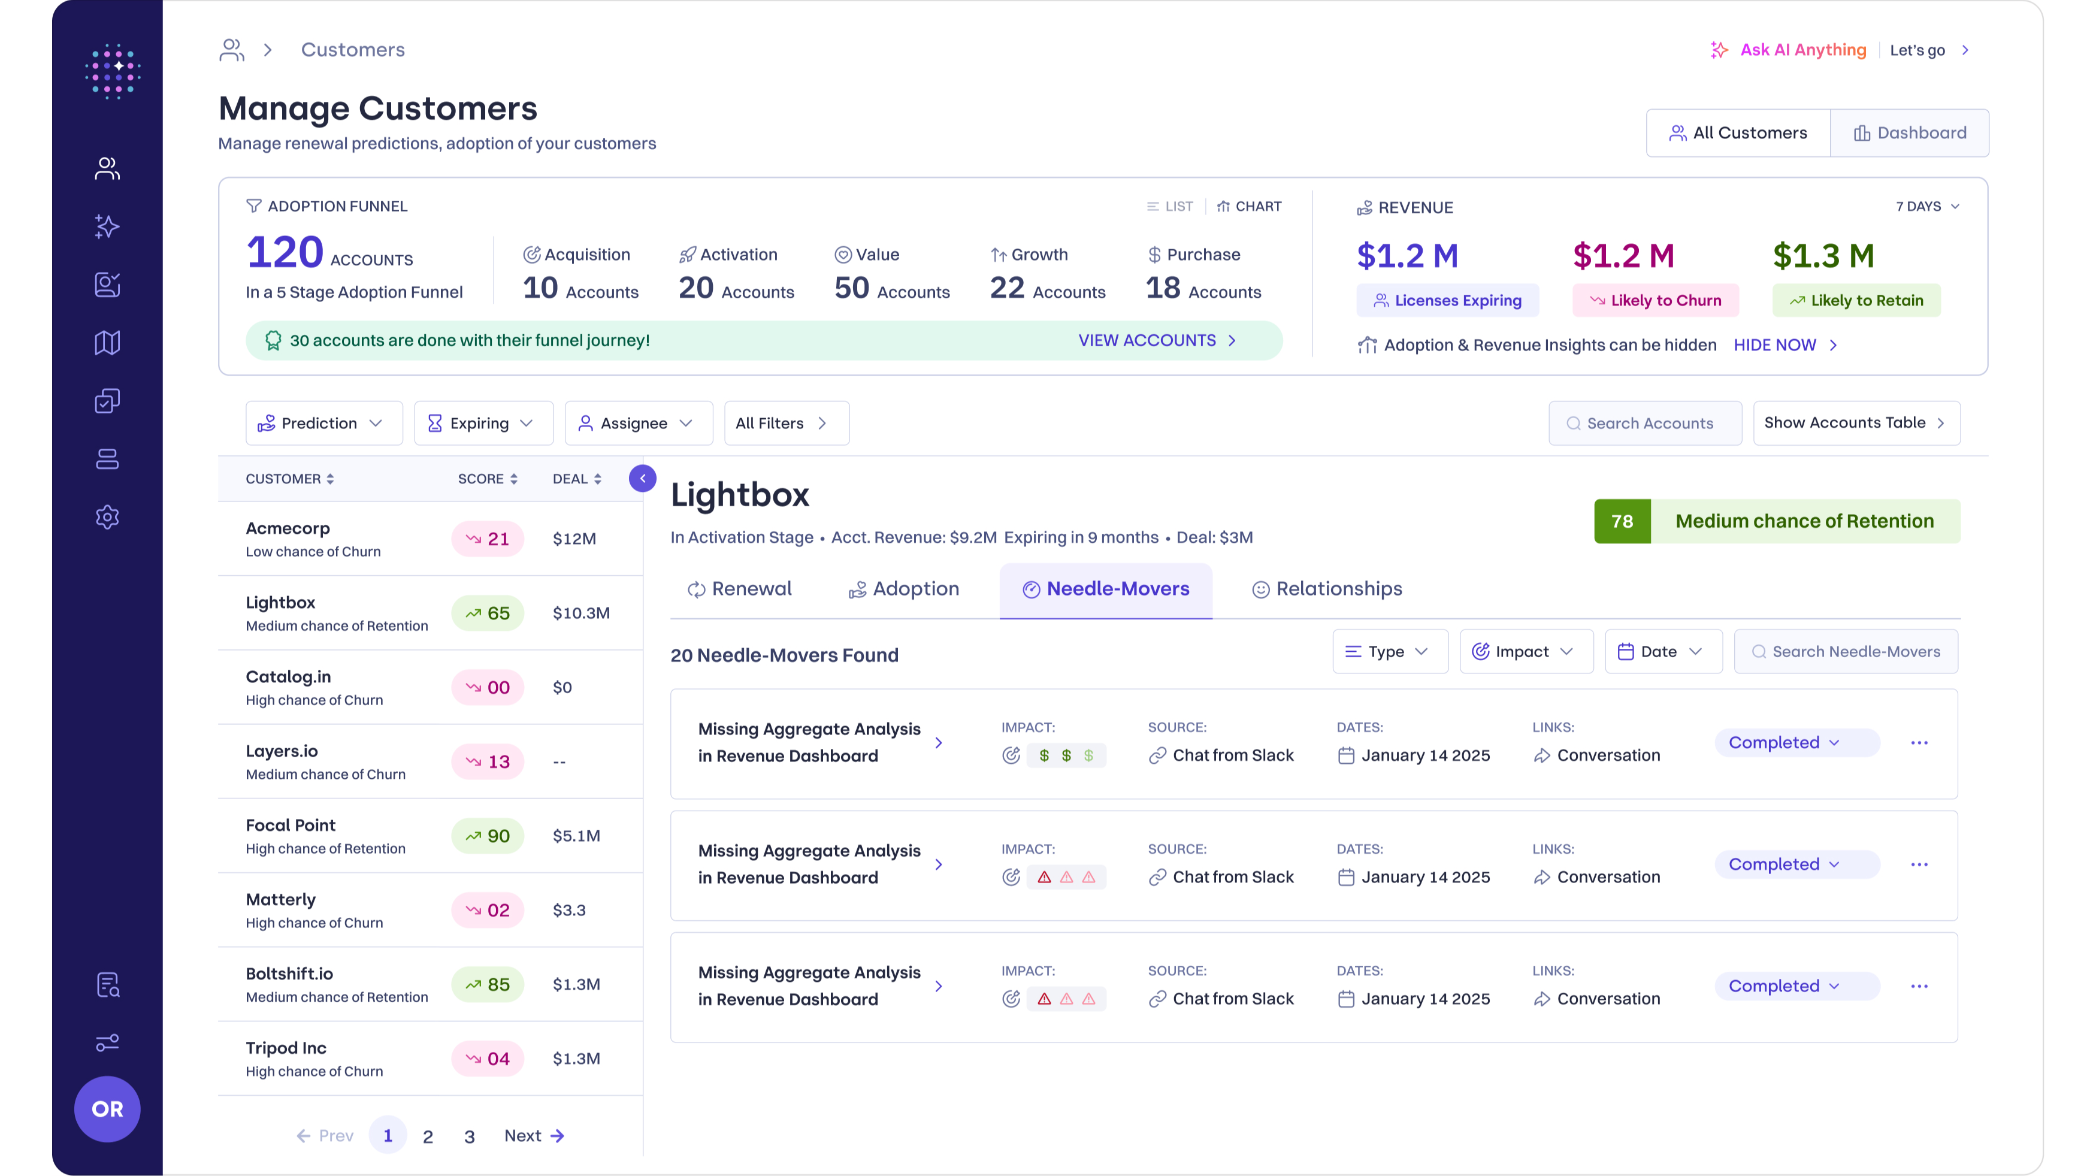Open the Assignee filter dropdown
The height and width of the screenshot is (1176, 2090).
[x=639, y=423]
